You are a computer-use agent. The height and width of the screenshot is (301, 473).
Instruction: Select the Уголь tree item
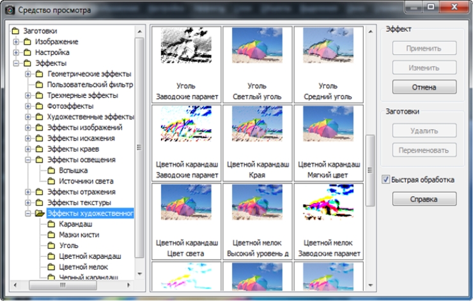click(68, 246)
